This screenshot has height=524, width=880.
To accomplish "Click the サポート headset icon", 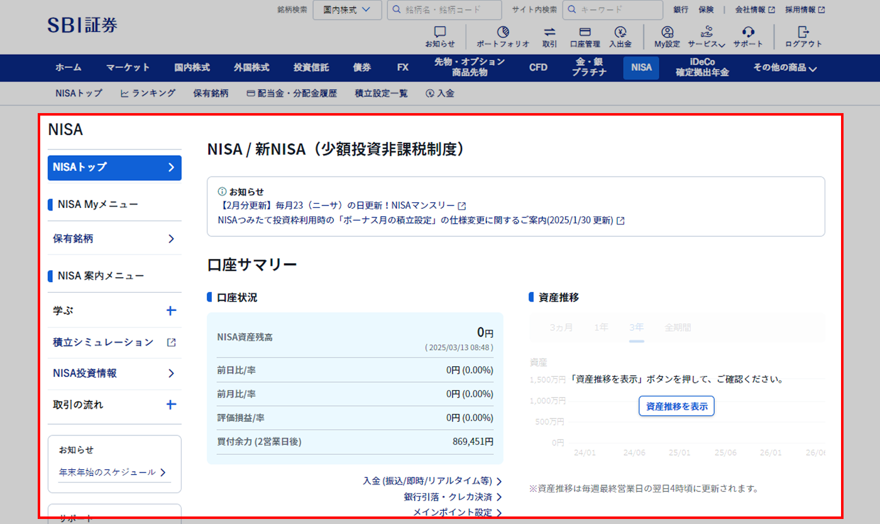I will point(748,32).
